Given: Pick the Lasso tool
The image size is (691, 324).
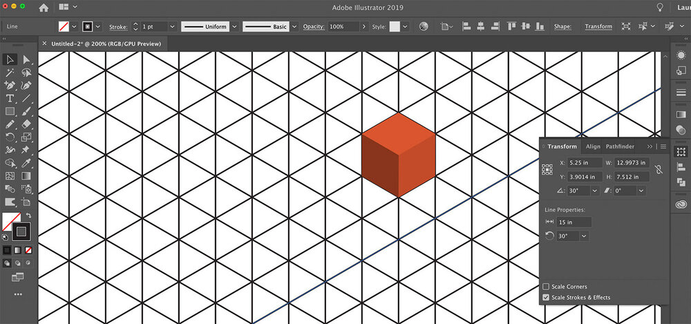Looking at the screenshot, I should [x=26, y=73].
